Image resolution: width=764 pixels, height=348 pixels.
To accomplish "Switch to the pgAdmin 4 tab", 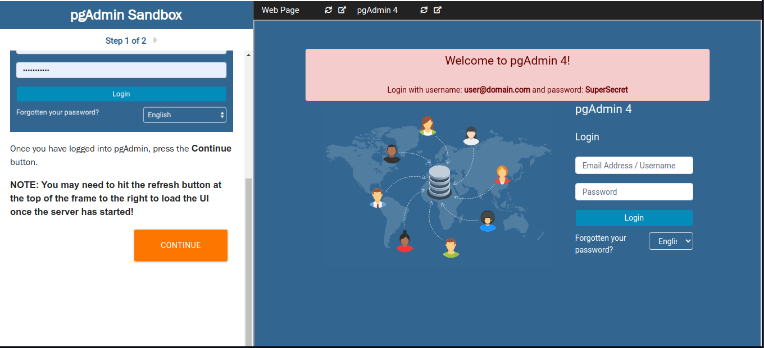I will (378, 10).
